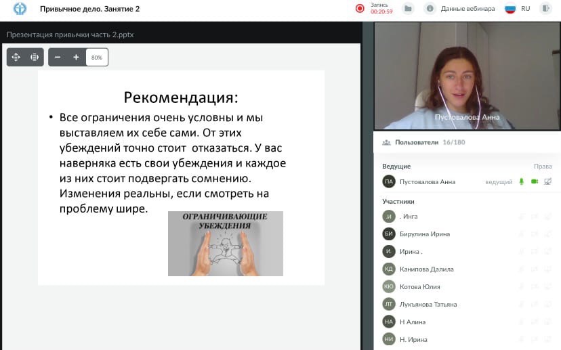This screenshot has width=561, height=350.
Task: Click the fit-to-screen presentation tool
Action: click(35, 57)
